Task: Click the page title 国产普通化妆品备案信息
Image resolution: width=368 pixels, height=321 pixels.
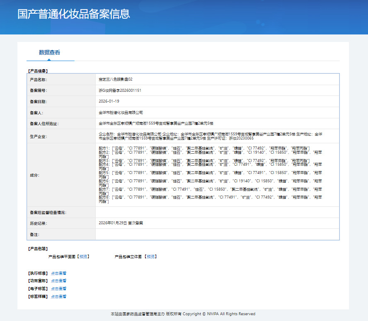Action: pos(73,14)
